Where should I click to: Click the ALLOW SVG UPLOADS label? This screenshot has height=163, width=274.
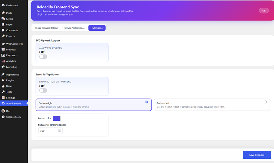pyautogui.click(x=51, y=48)
